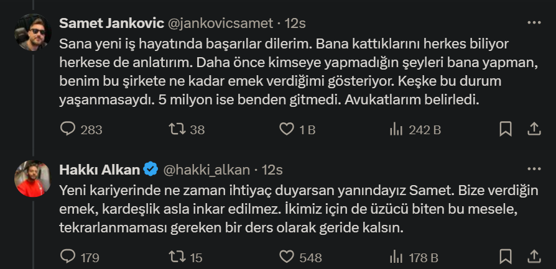Open more options for Hakkı Alkan's tweet
This screenshot has width=556, height=269.
(534, 169)
